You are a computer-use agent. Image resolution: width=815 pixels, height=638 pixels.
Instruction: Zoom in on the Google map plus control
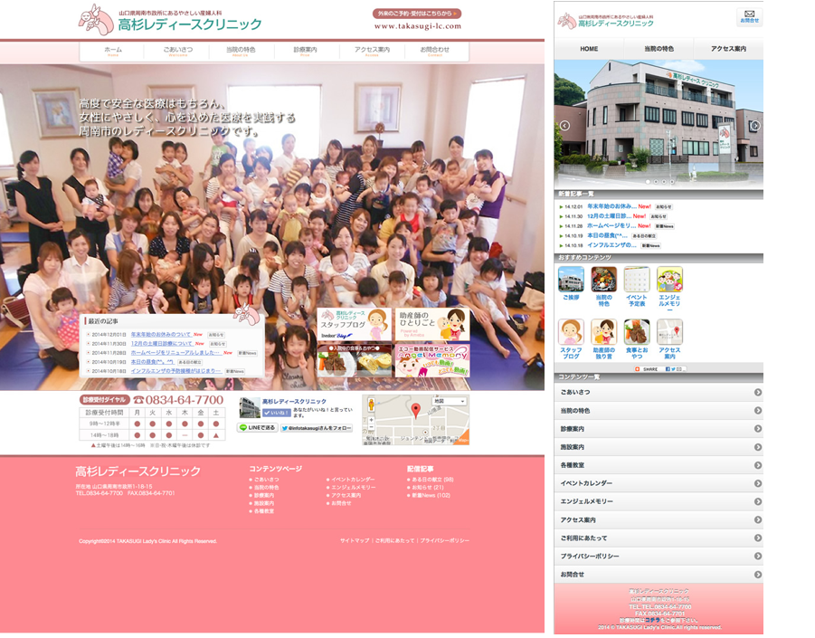tap(371, 420)
